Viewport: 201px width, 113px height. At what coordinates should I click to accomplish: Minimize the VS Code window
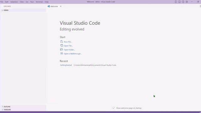coord(192,2)
